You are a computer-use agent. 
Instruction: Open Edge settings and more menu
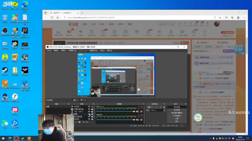pos(244,18)
